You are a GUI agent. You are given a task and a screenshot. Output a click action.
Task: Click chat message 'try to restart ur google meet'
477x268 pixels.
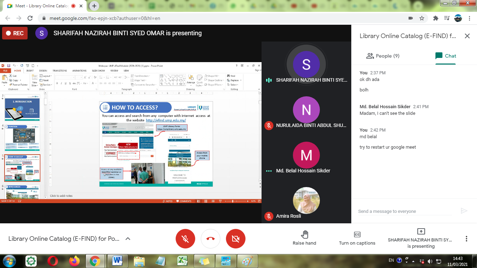388,147
